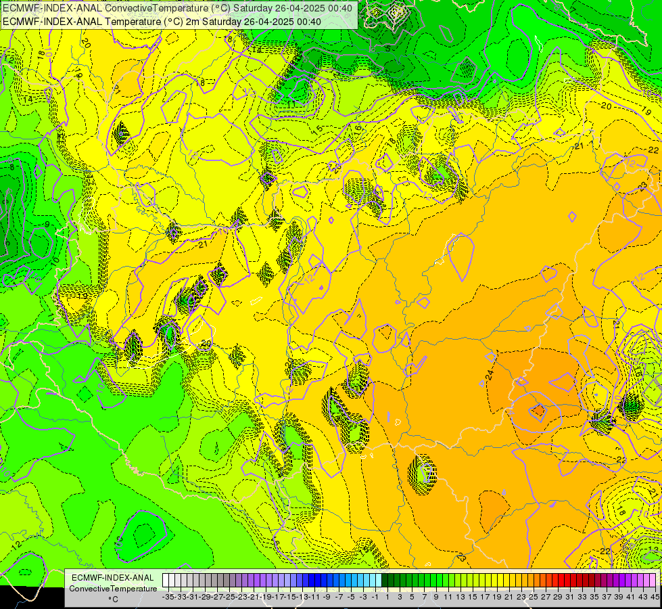Click the ConvectiveTemperature title line at top
Viewport: 662px width, 609px height.
tap(177, 8)
